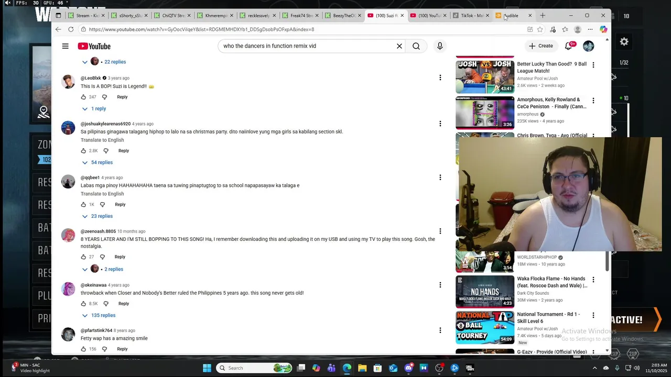Open the @pfartstink764 channel link
The image size is (671, 377).
(96, 331)
